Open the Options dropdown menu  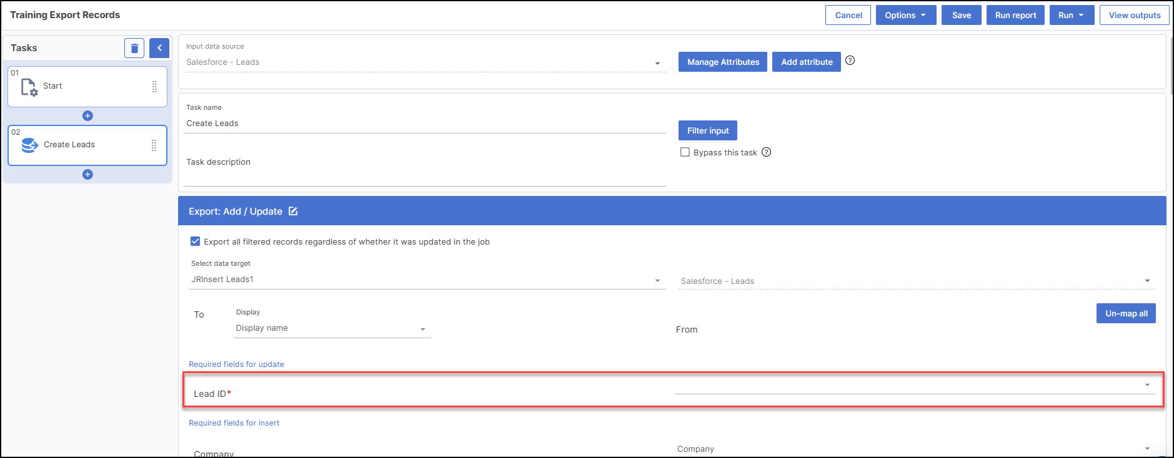click(905, 15)
